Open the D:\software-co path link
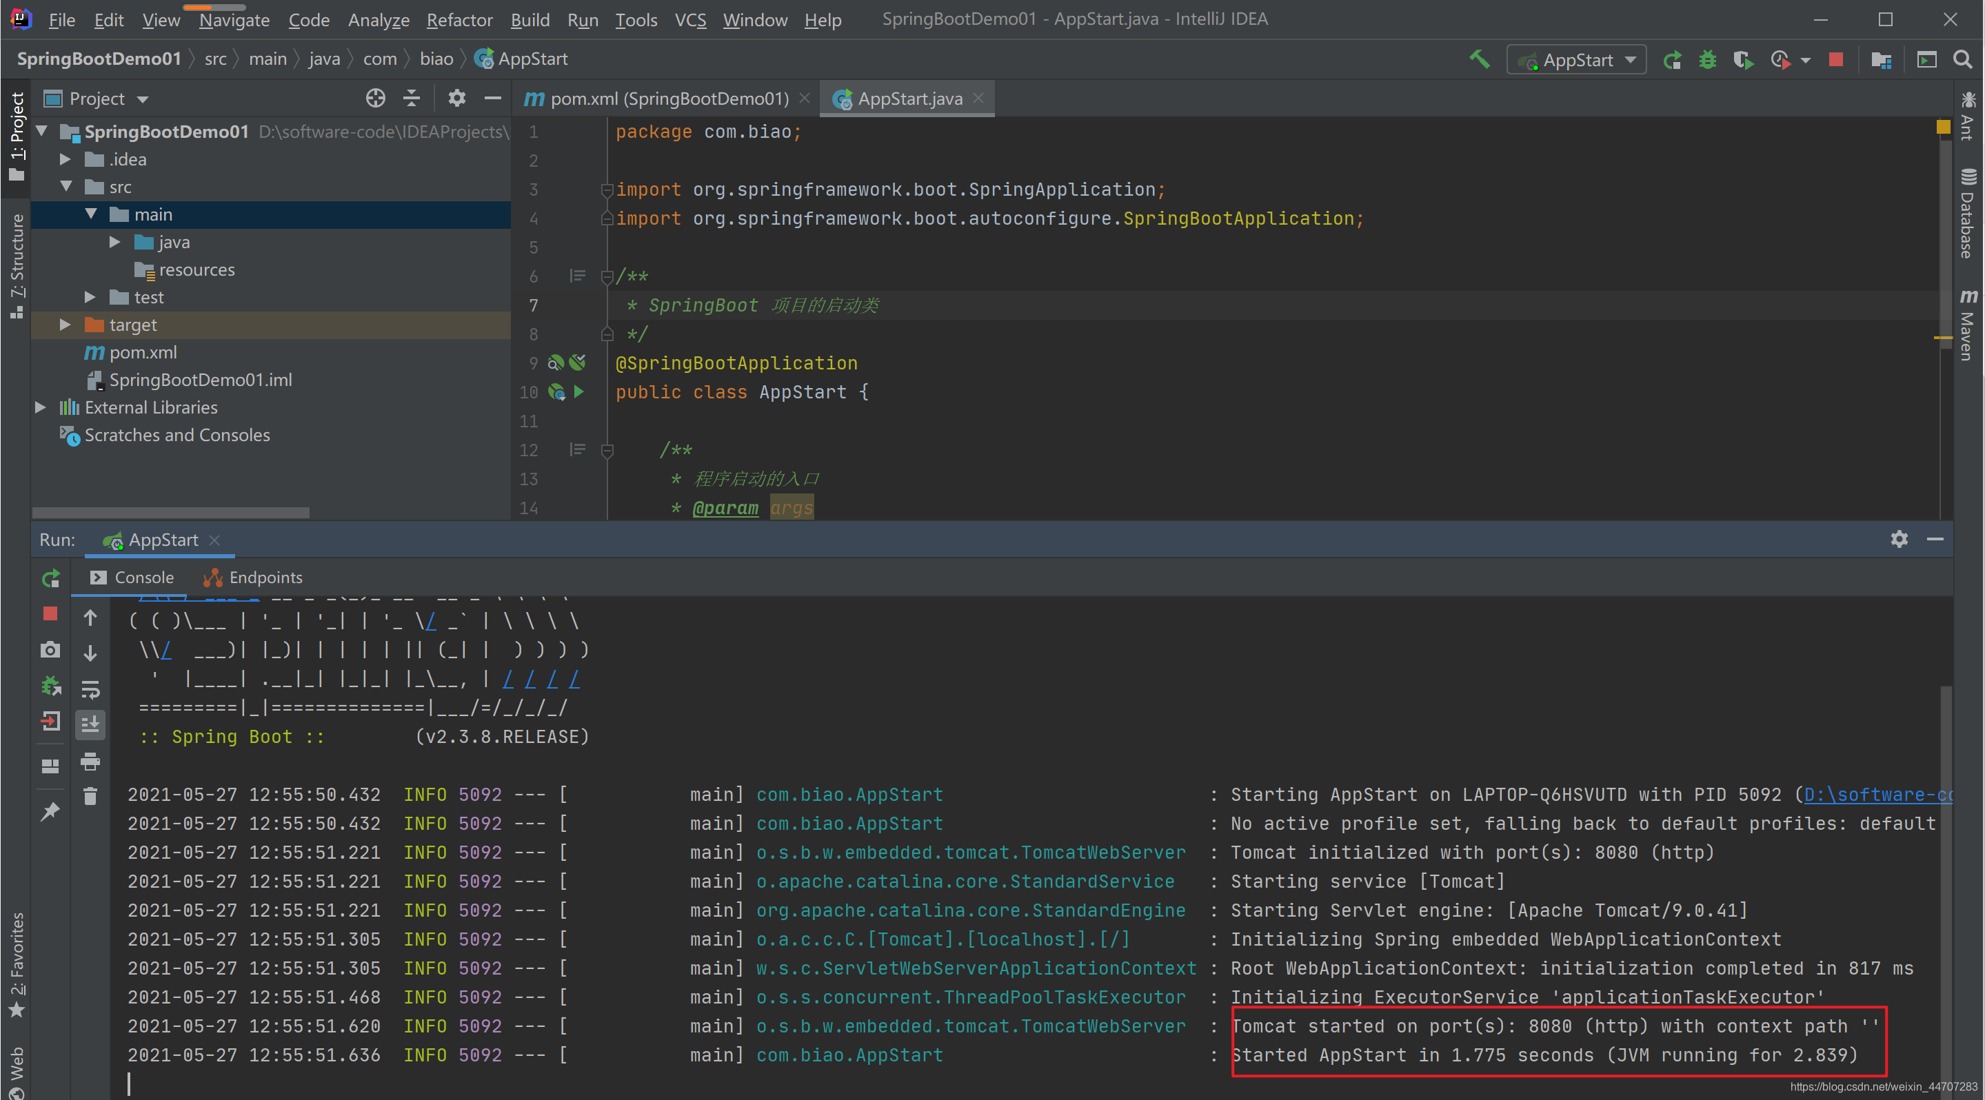Viewport: 1985px width, 1100px height. 1878,793
